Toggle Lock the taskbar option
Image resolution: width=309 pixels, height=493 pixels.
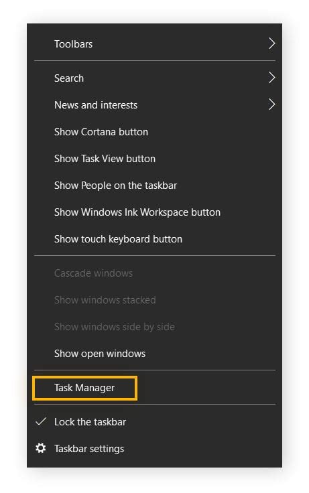tap(154, 421)
